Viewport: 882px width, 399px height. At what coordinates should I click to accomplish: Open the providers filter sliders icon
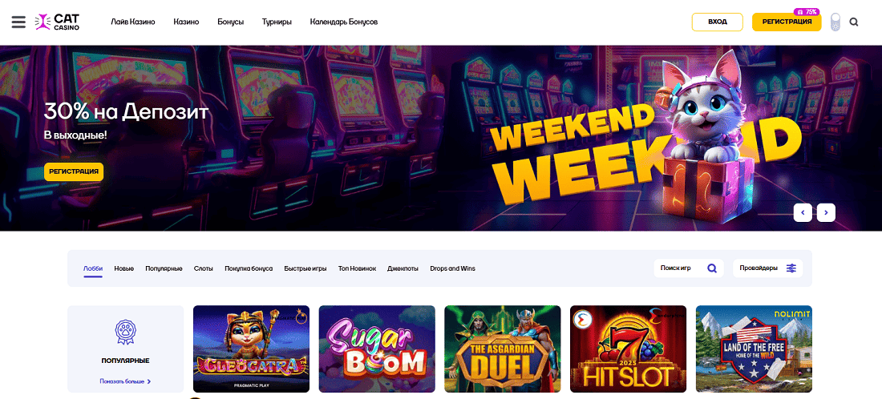[x=791, y=268]
